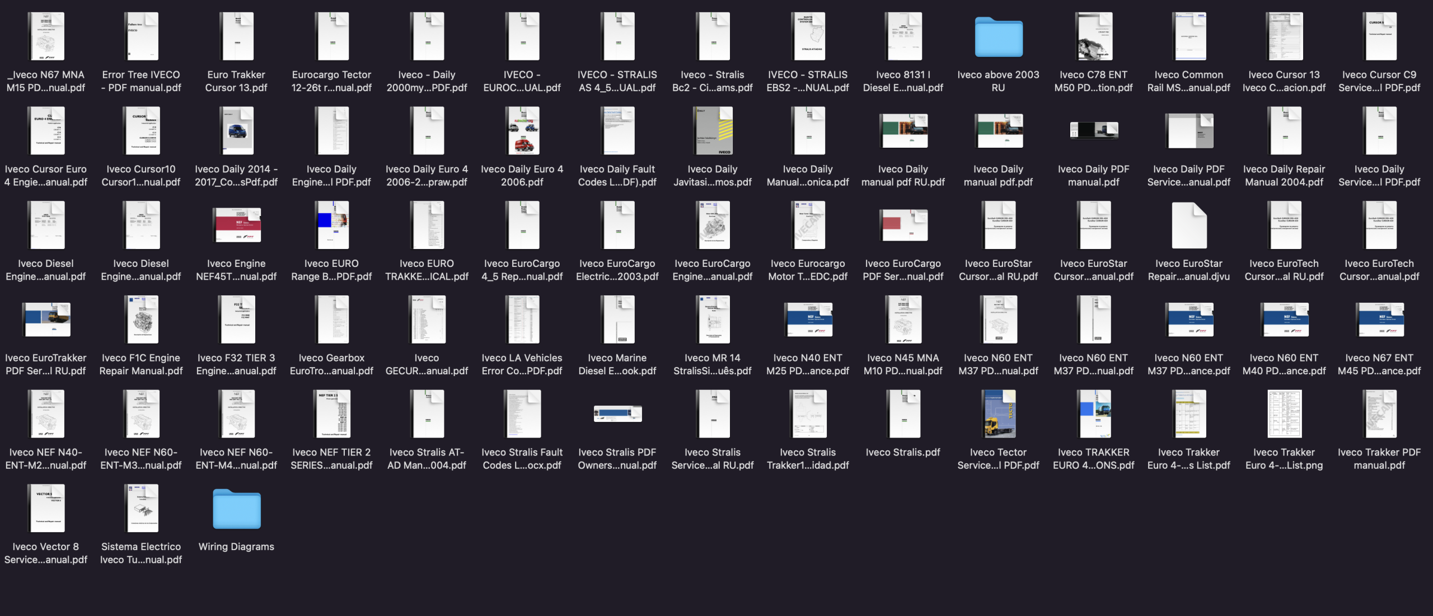Click Iveco Stralis.pdf document icon
The height and width of the screenshot is (616, 1433).
coord(903,414)
